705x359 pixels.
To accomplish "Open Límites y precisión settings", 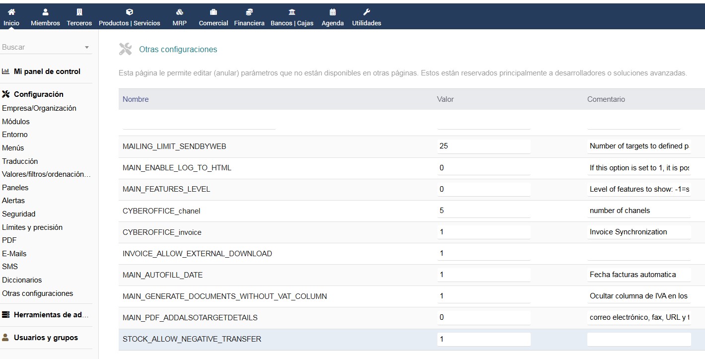I will [x=32, y=227].
